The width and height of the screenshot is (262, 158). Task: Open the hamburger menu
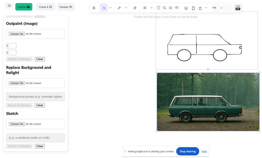(9, 6)
